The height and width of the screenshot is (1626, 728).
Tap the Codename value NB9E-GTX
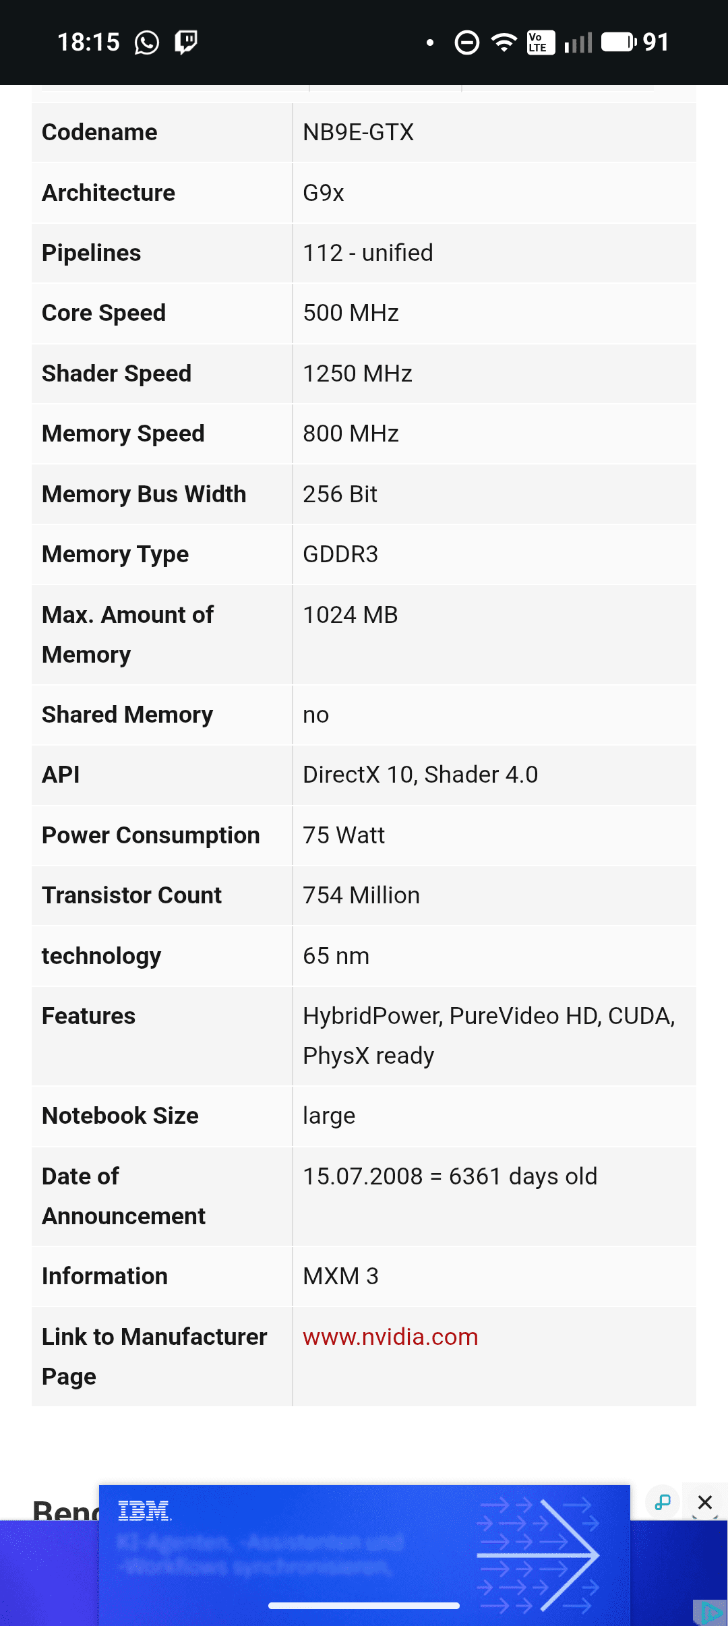click(358, 132)
